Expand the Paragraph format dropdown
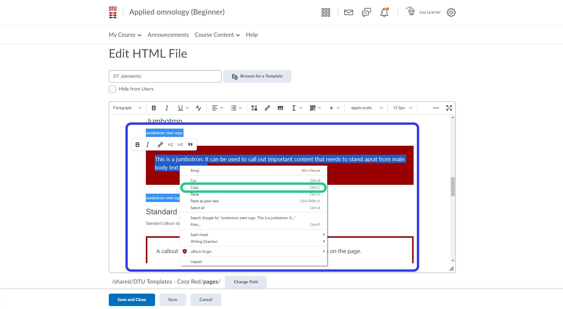 [x=127, y=108]
